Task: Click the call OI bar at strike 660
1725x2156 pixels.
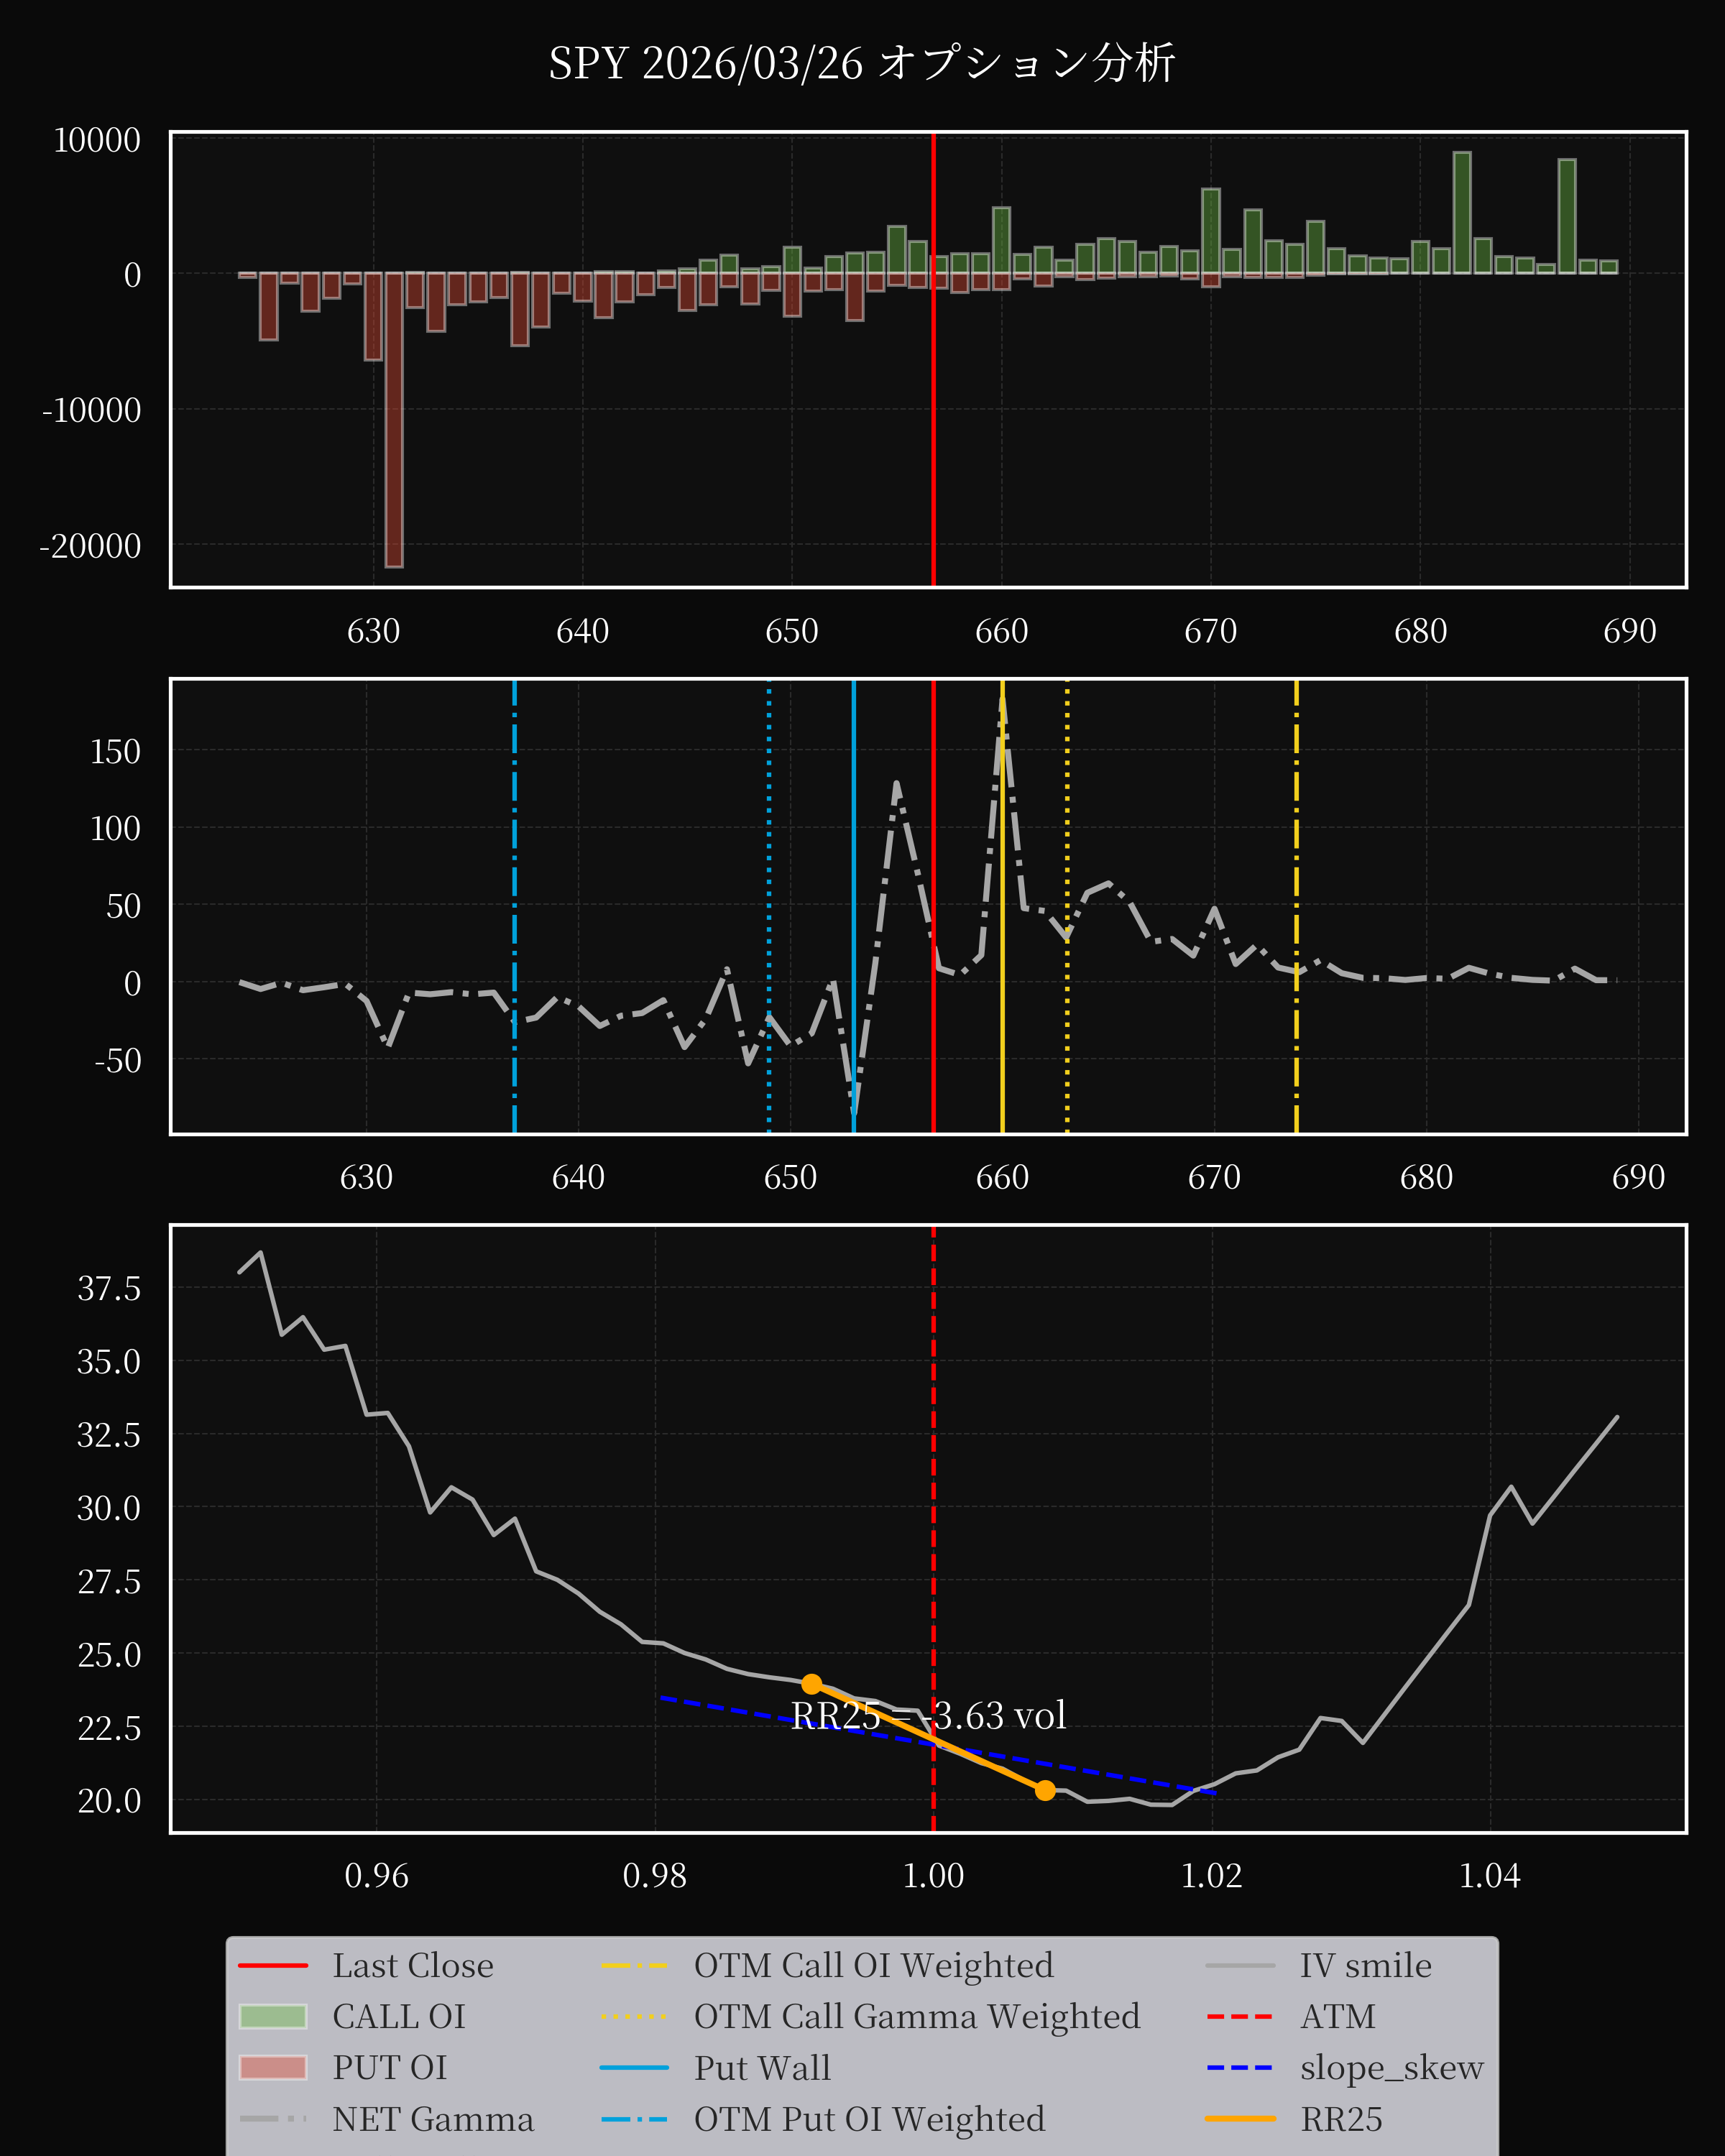Action: (1001, 240)
